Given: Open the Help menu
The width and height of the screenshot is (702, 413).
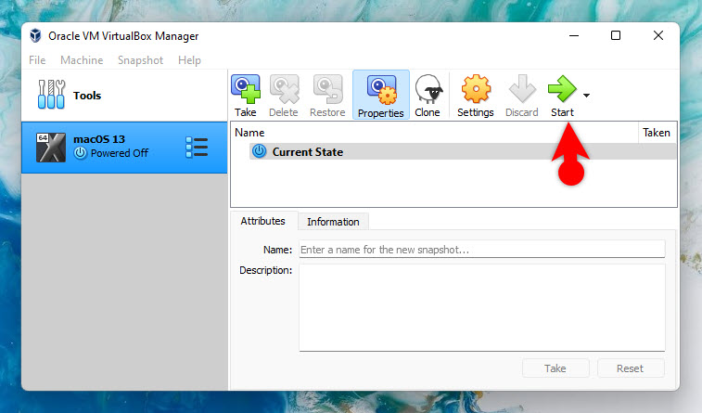Looking at the screenshot, I should (x=189, y=60).
